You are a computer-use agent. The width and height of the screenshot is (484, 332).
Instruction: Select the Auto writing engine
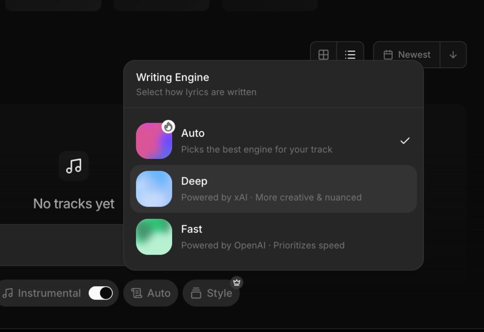coord(273,140)
